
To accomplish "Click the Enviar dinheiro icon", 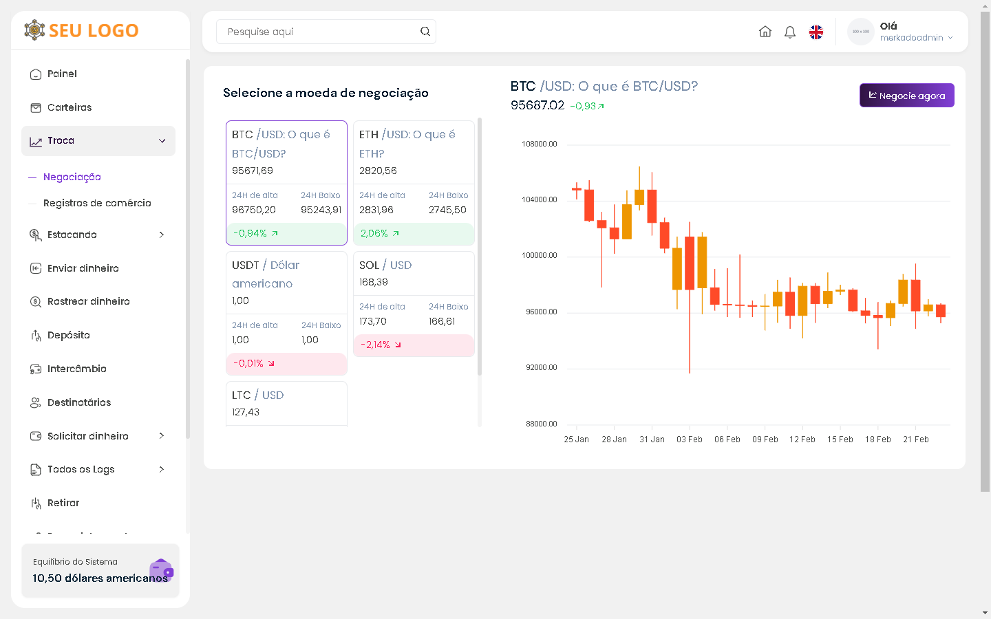I will [36, 268].
